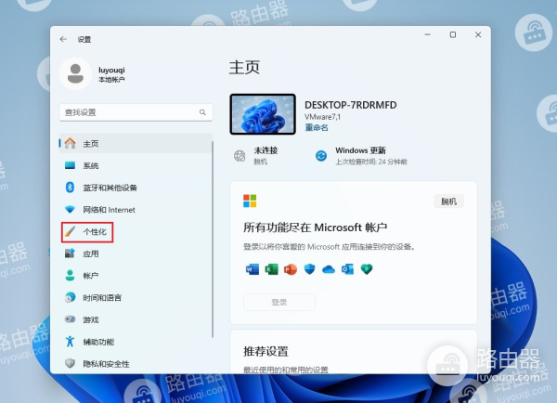Go to 系统 menu item text

91,165
